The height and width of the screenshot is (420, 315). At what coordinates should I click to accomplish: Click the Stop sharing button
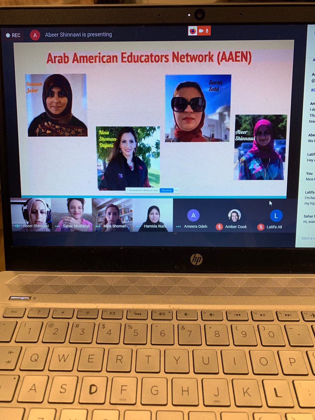166,190
